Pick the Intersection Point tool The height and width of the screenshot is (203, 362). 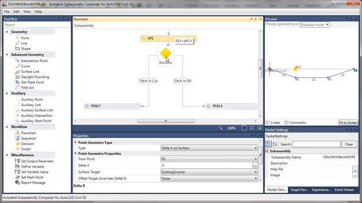(32, 61)
